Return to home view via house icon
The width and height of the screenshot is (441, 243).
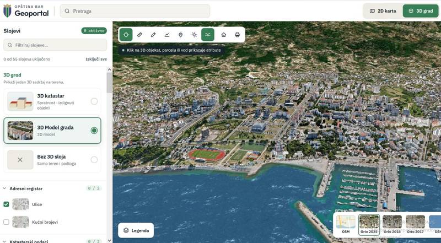(224, 35)
